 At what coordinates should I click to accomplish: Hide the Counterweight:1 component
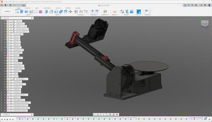8,34
